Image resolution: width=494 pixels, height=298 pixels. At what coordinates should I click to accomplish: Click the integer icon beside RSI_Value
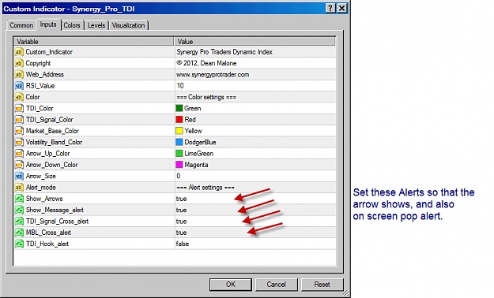[x=19, y=86]
